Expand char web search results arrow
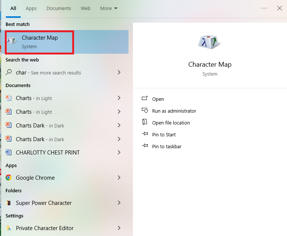287x236 pixels. 119,72
